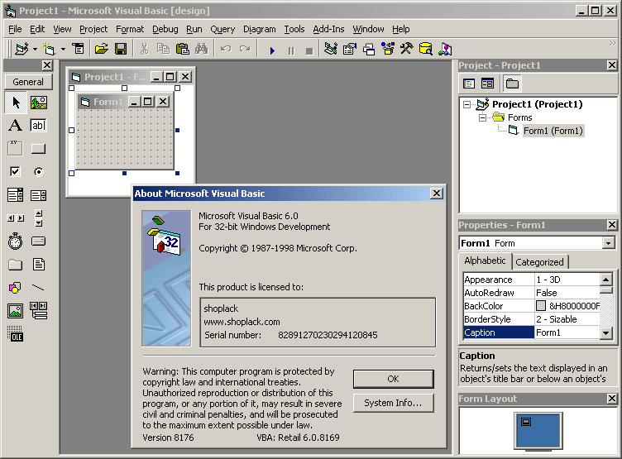Select the horizontal scrollbar control tool

pyautogui.click(x=16, y=218)
